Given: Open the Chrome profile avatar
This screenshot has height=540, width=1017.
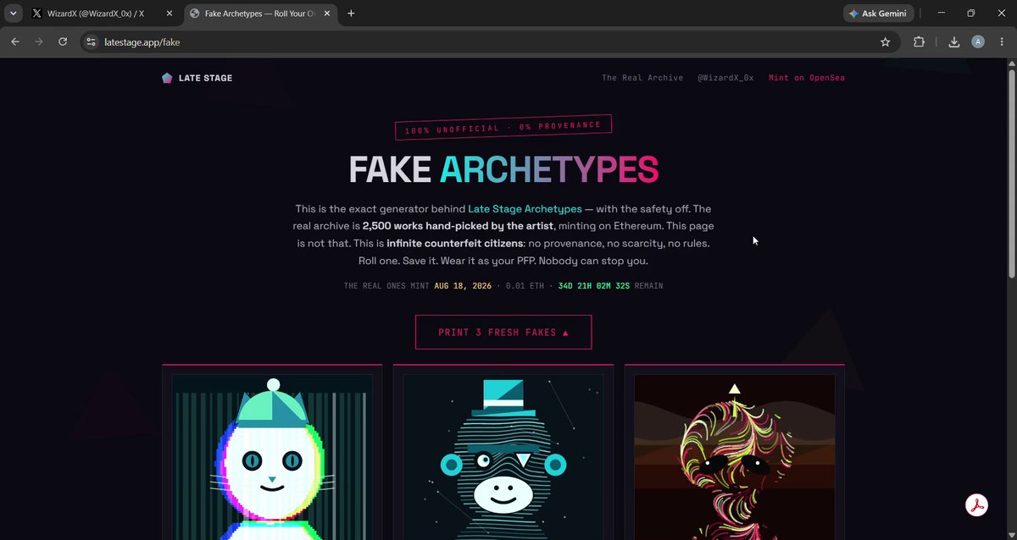Looking at the screenshot, I should (978, 42).
